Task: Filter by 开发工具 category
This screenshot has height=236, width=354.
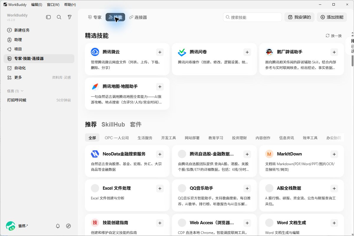Action: tap(168, 138)
